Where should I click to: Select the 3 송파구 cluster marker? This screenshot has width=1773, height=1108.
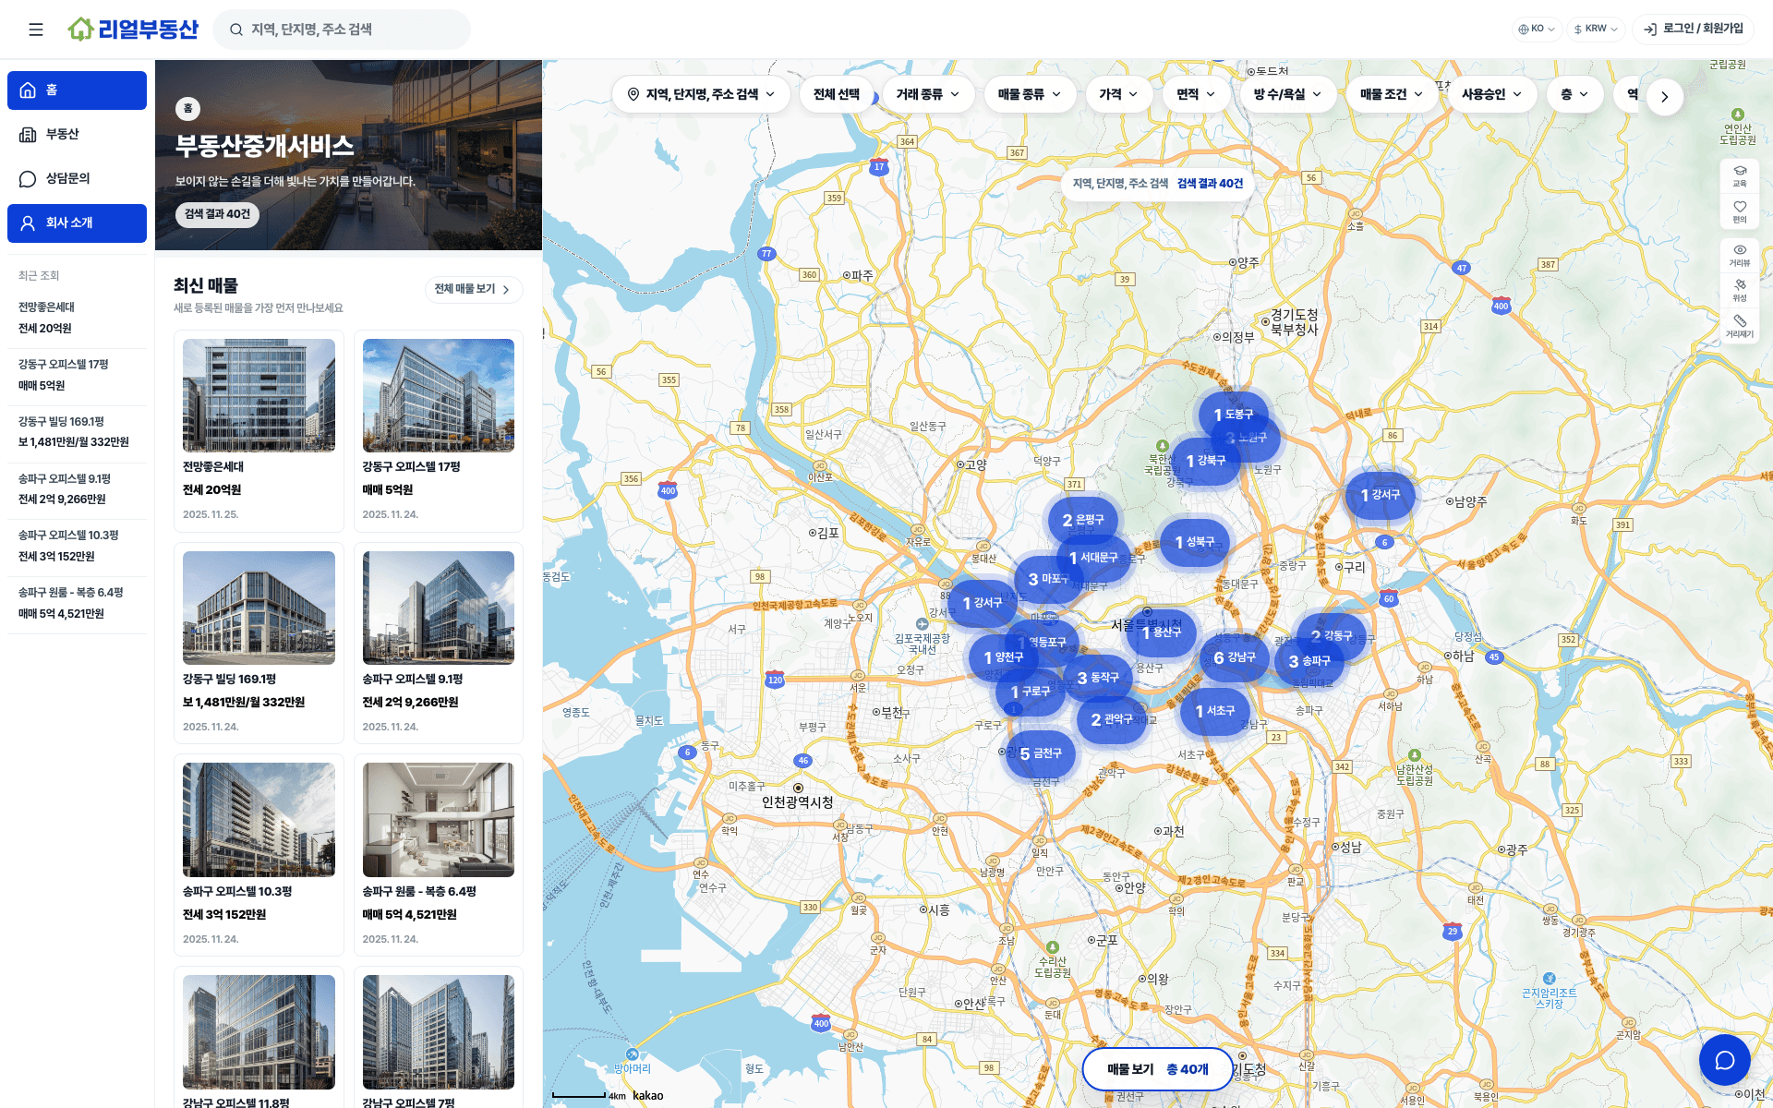pos(1309,661)
